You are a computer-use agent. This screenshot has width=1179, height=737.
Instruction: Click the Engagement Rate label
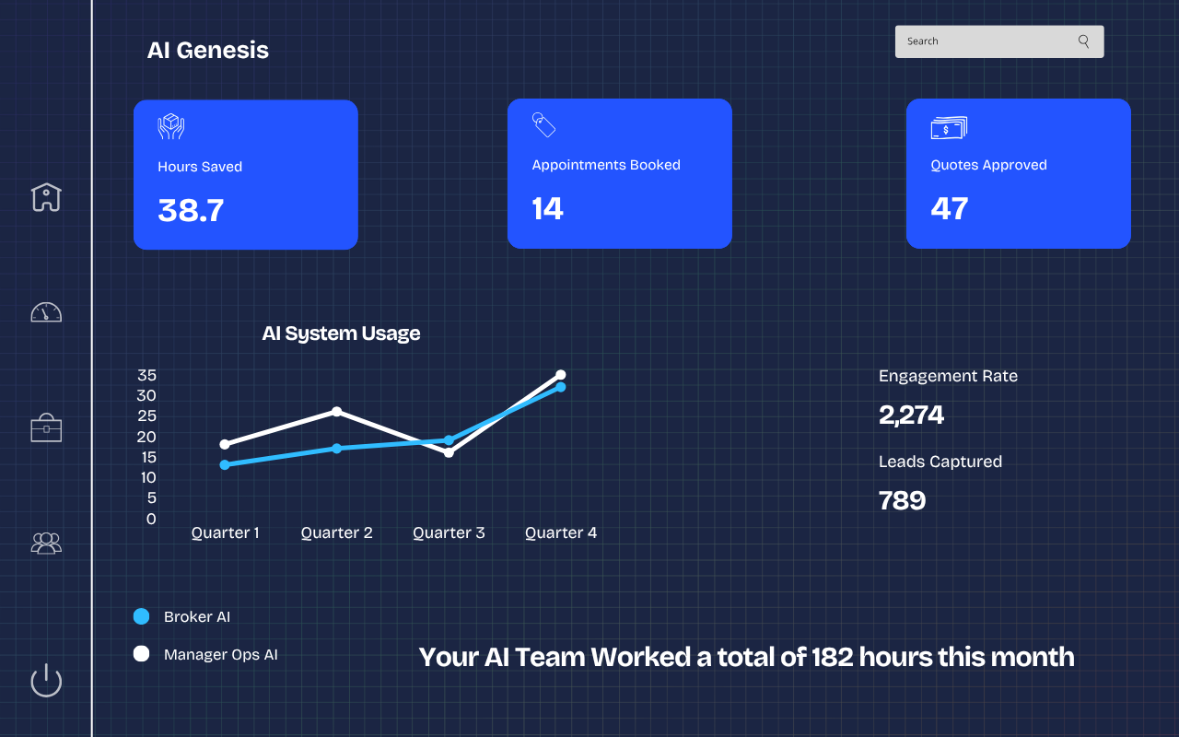[x=948, y=376]
